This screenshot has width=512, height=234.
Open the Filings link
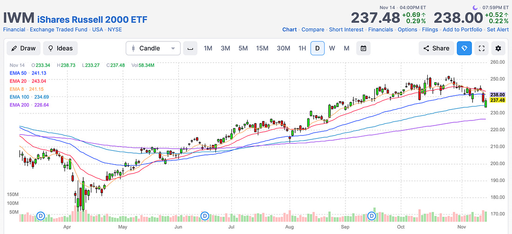click(430, 29)
